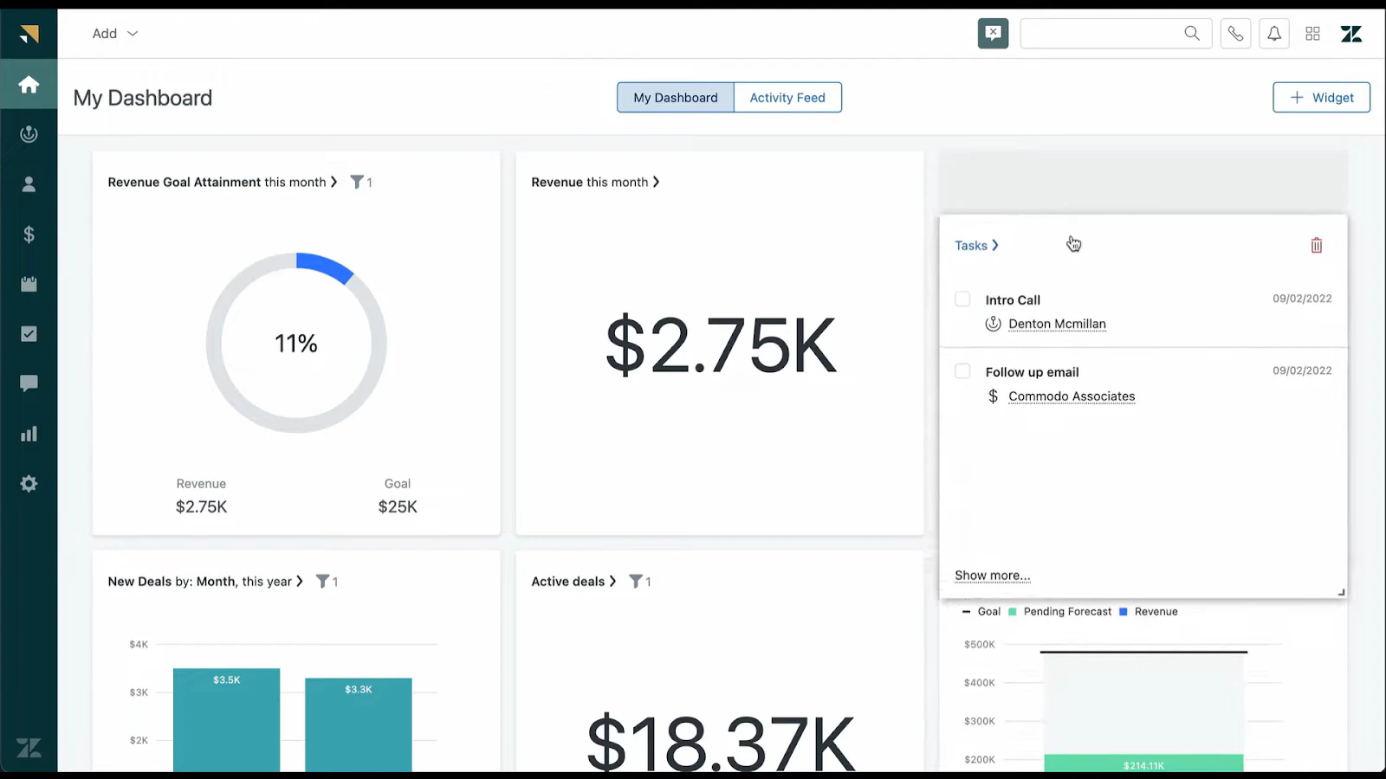The height and width of the screenshot is (779, 1386).
Task: Switch to the Activity Feed tab
Action: point(787,98)
